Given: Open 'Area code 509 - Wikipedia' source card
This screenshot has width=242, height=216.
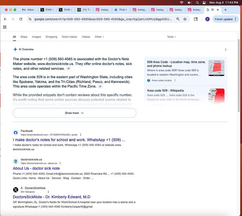Looking at the screenshot, I should tap(165, 91).
